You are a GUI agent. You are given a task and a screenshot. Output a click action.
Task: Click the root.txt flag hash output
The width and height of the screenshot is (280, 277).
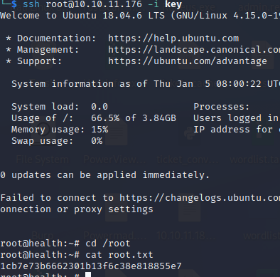click(91, 266)
